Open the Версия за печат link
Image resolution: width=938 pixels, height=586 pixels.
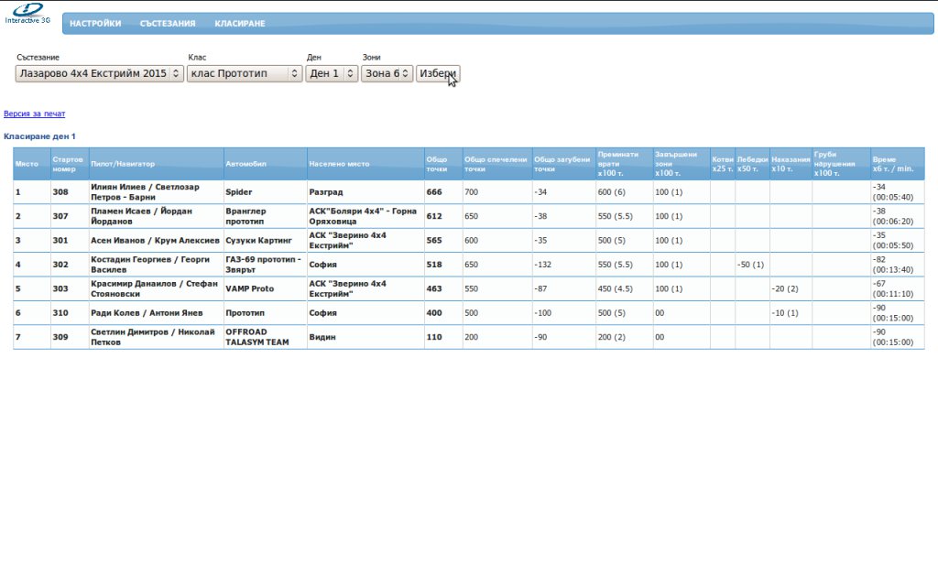pyautogui.click(x=35, y=114)
